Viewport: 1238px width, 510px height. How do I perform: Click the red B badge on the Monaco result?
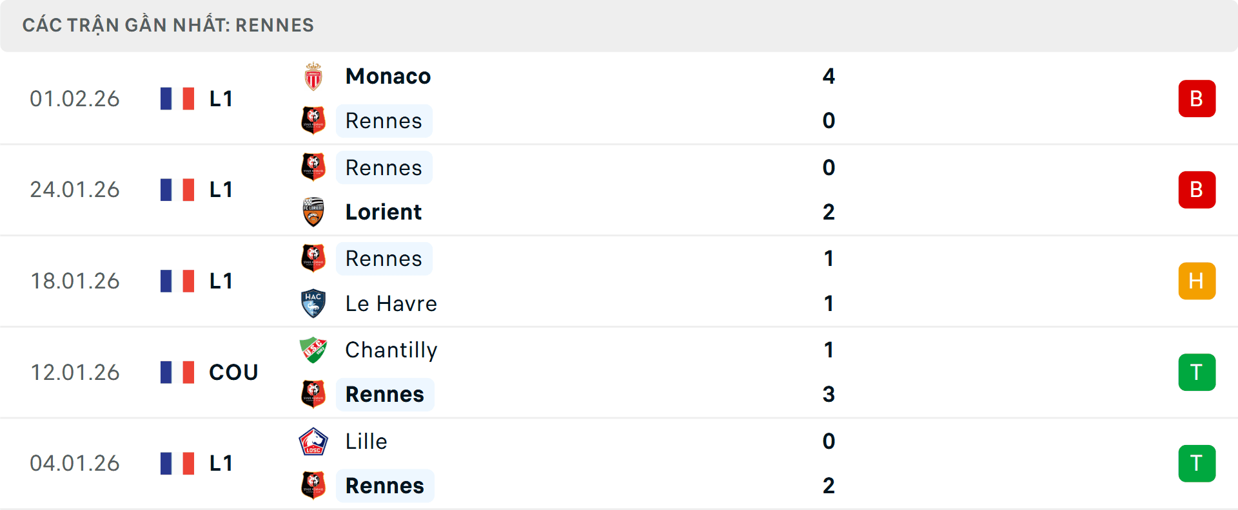tap(1197, 98)
